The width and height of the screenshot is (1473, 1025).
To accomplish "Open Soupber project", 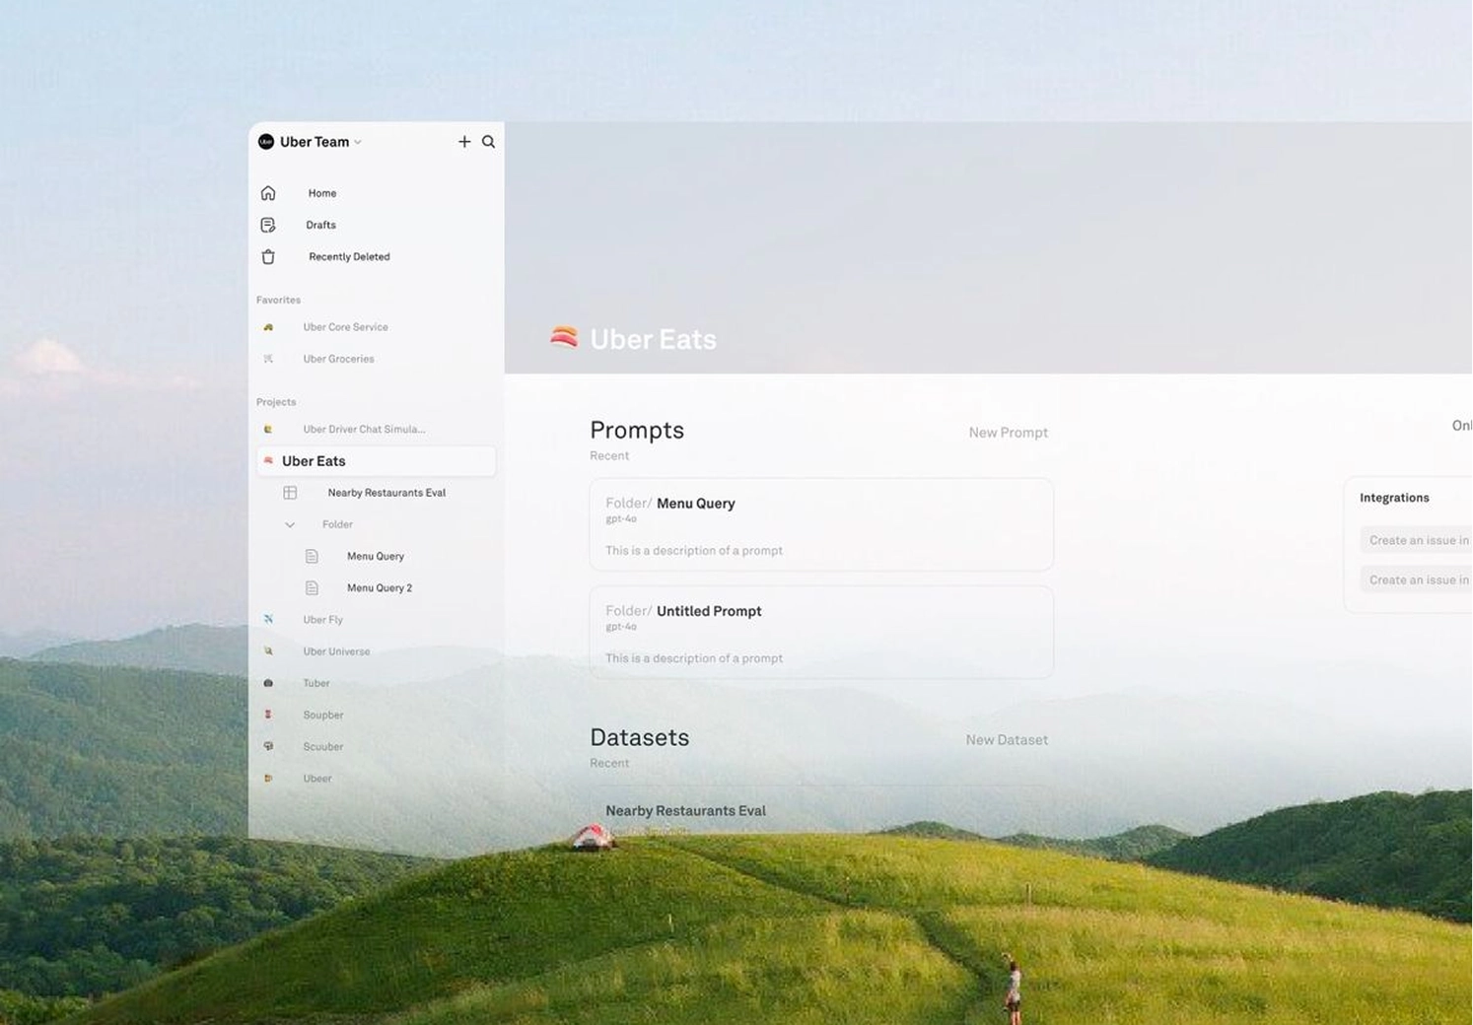I will 322,715.
